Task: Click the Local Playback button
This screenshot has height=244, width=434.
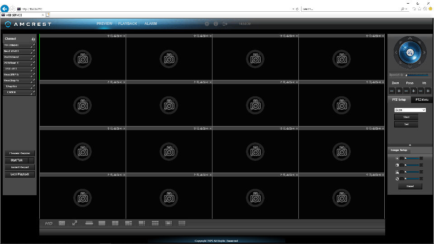Action: (x=19, y=174)
